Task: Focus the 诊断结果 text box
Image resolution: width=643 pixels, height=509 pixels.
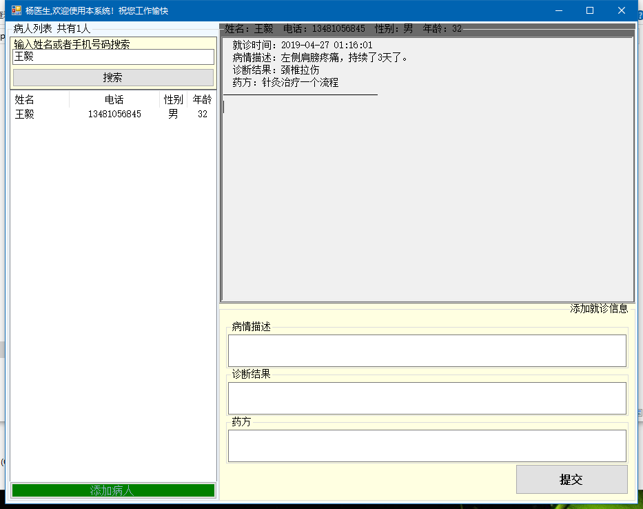Action: pos(427,398)
